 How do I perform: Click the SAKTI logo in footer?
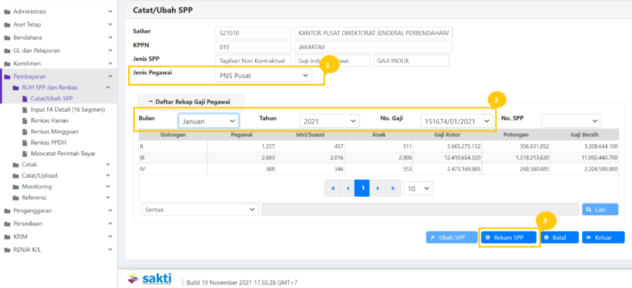click(151, 279)
